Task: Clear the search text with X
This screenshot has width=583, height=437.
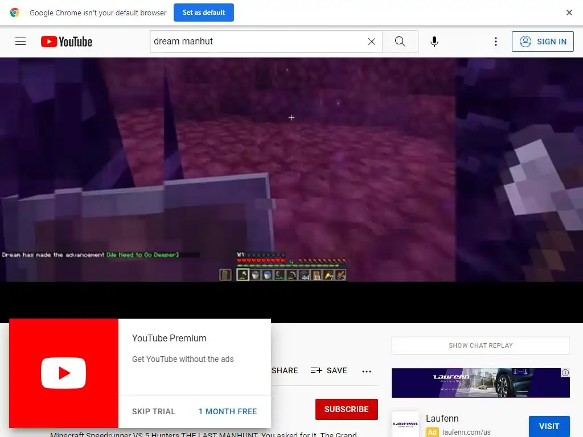Action: pyautogui.click(x=371, y=42)
